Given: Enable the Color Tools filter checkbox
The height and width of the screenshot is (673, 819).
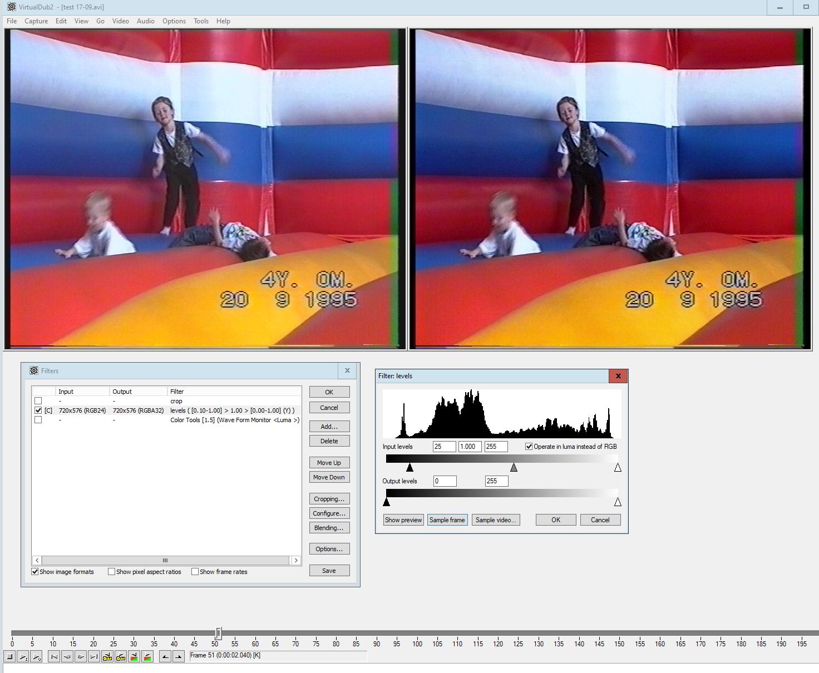Looking at the screenshot, I should pos(38,420).
